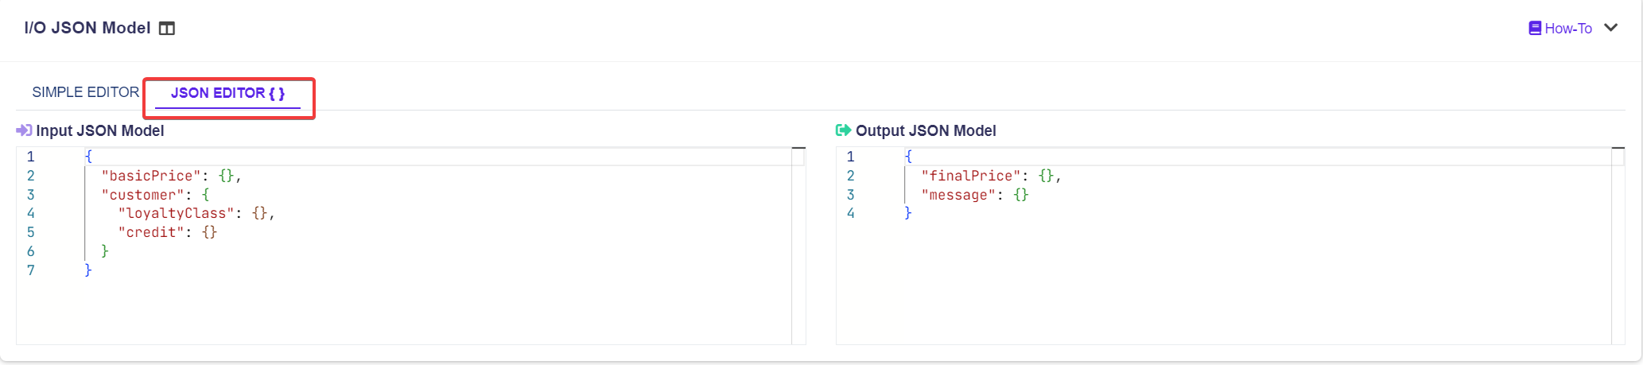Click the layout icon beside I/O JSON Model
The width and height of the screenshot is (1643, 365).
[x=167, y=29]
